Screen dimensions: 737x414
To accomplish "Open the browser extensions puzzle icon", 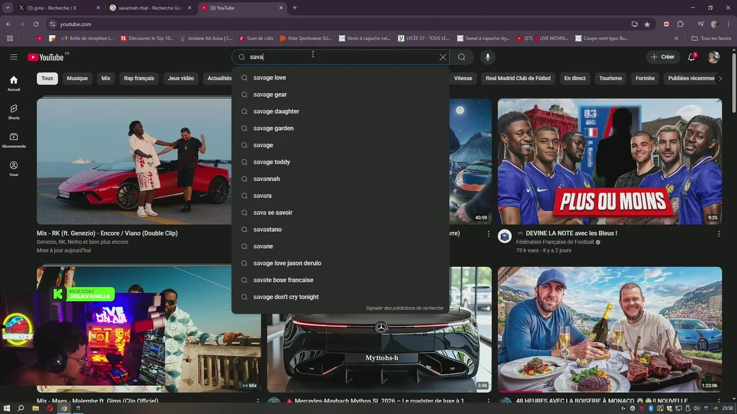I will click(680, 24).
